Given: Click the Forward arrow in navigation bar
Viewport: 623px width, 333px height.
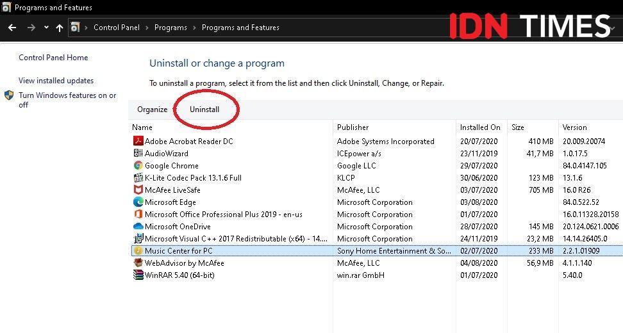Looking at the screenshot, I should (31, 28).
